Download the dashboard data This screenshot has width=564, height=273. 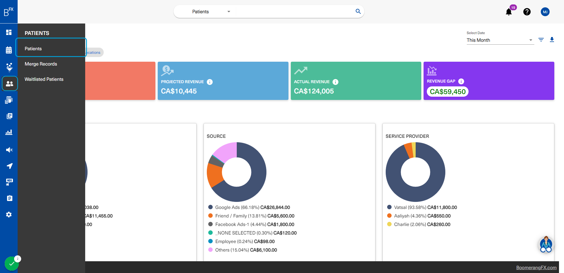pyautogui.click(x=552, y=40)
